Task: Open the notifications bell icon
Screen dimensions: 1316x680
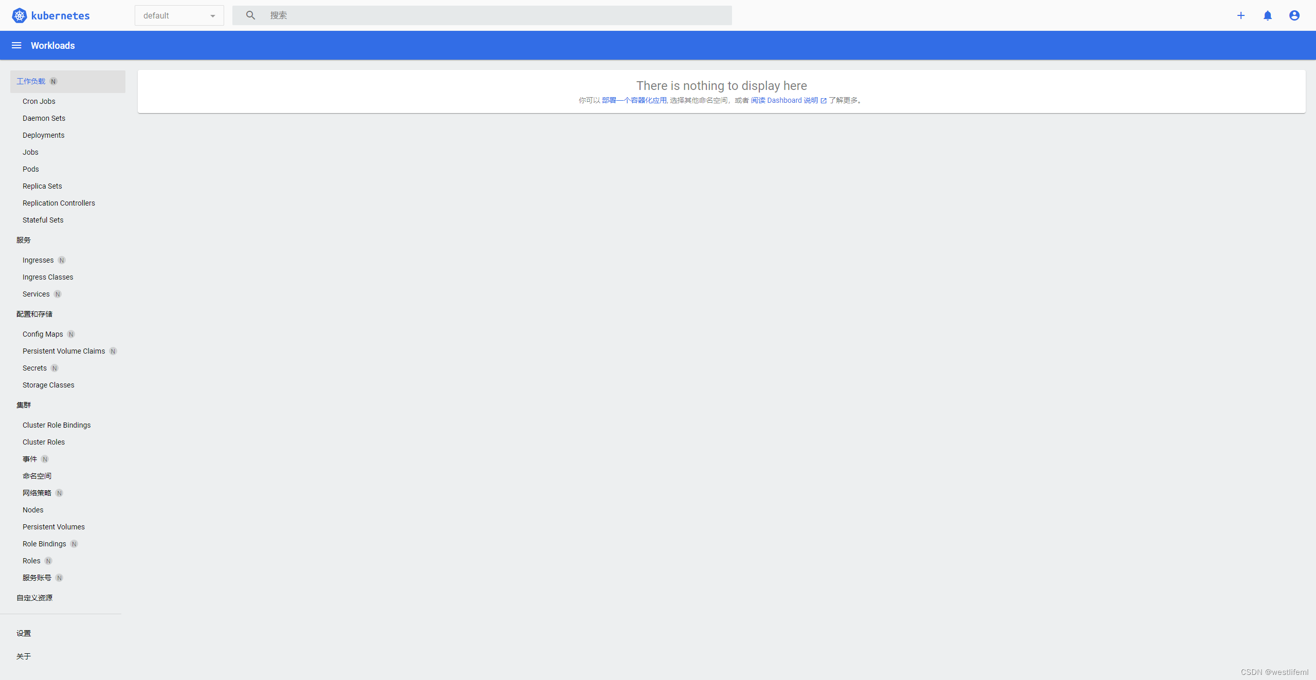Action: 1267,15
